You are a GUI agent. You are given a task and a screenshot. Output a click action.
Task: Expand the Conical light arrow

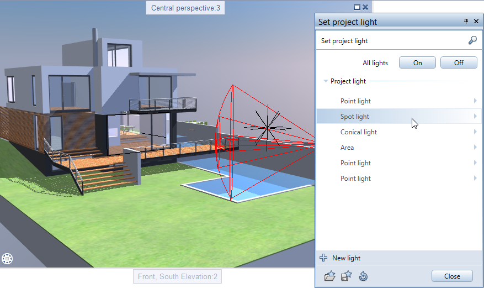(x=475, y=132)
